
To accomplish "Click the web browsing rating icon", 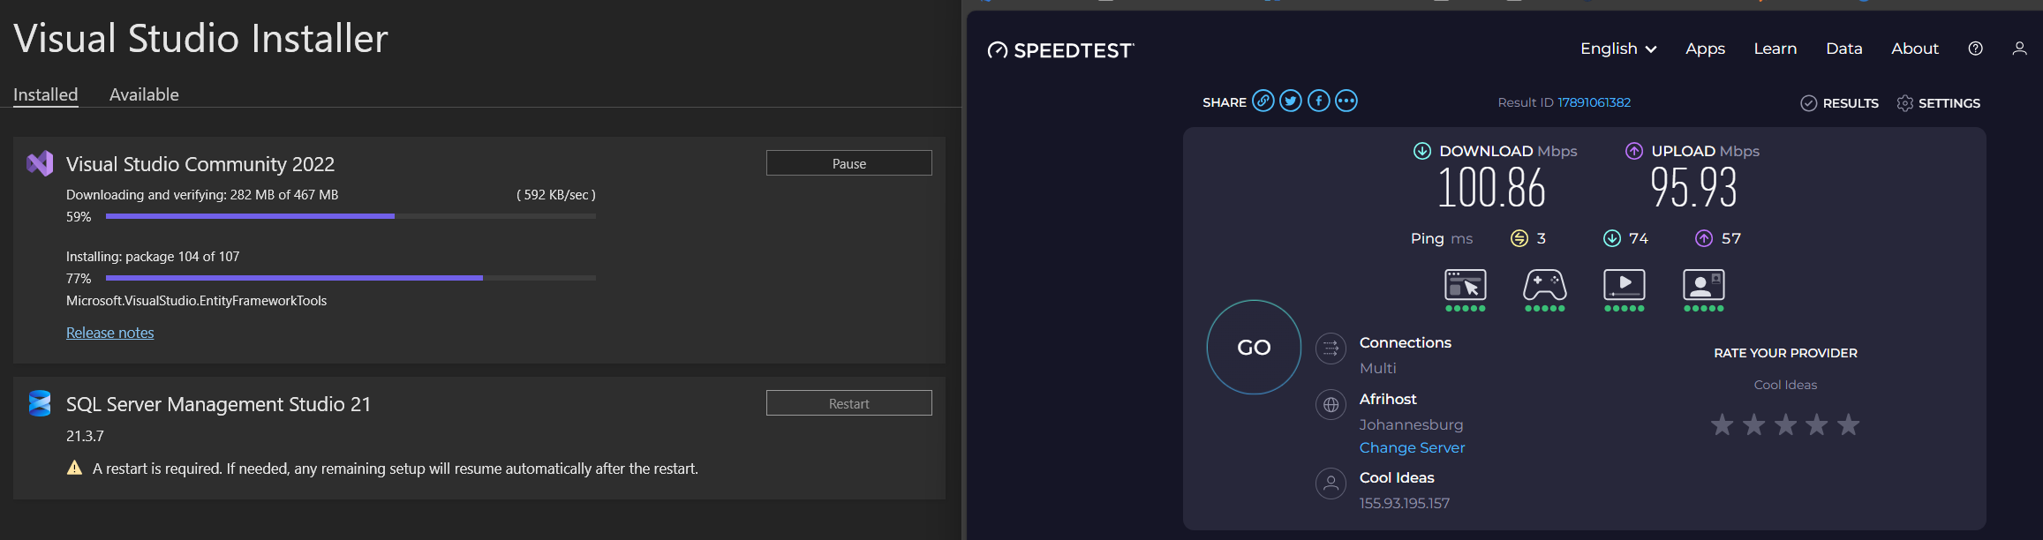I will (x=1466, y=285).
